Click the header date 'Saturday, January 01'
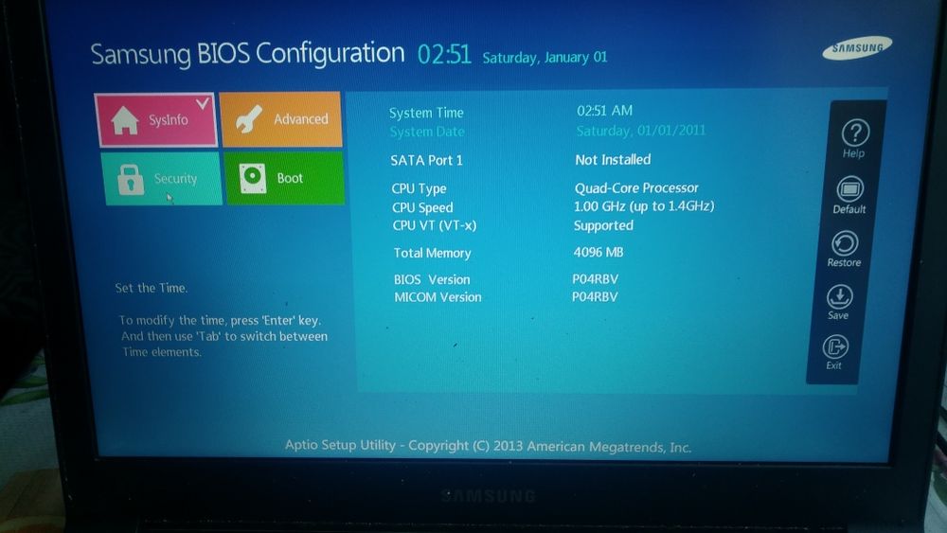947x533 pixels. [545, 58]
